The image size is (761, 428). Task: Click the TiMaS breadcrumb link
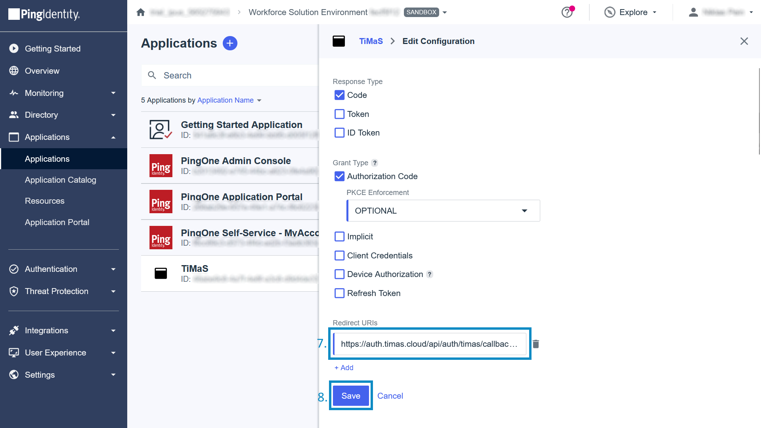[371, 41]
